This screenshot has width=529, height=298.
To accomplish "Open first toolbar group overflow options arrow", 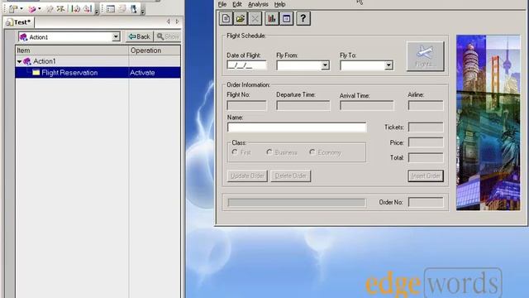I will pyautogui.click(x=97, y=12).
